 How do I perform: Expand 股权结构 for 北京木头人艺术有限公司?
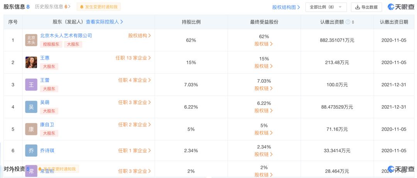(x=139, y=35)
